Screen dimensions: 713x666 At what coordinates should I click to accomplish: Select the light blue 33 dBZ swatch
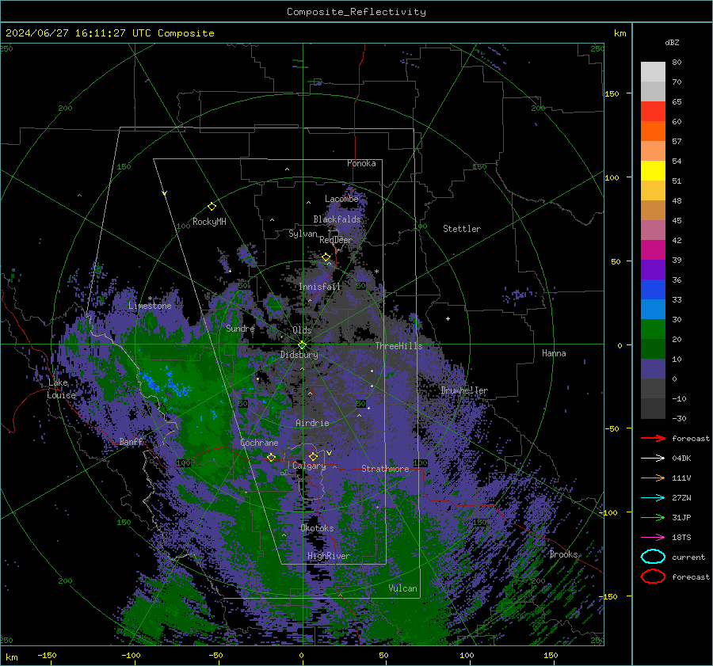pyautogui.click(x=653, y=309)
